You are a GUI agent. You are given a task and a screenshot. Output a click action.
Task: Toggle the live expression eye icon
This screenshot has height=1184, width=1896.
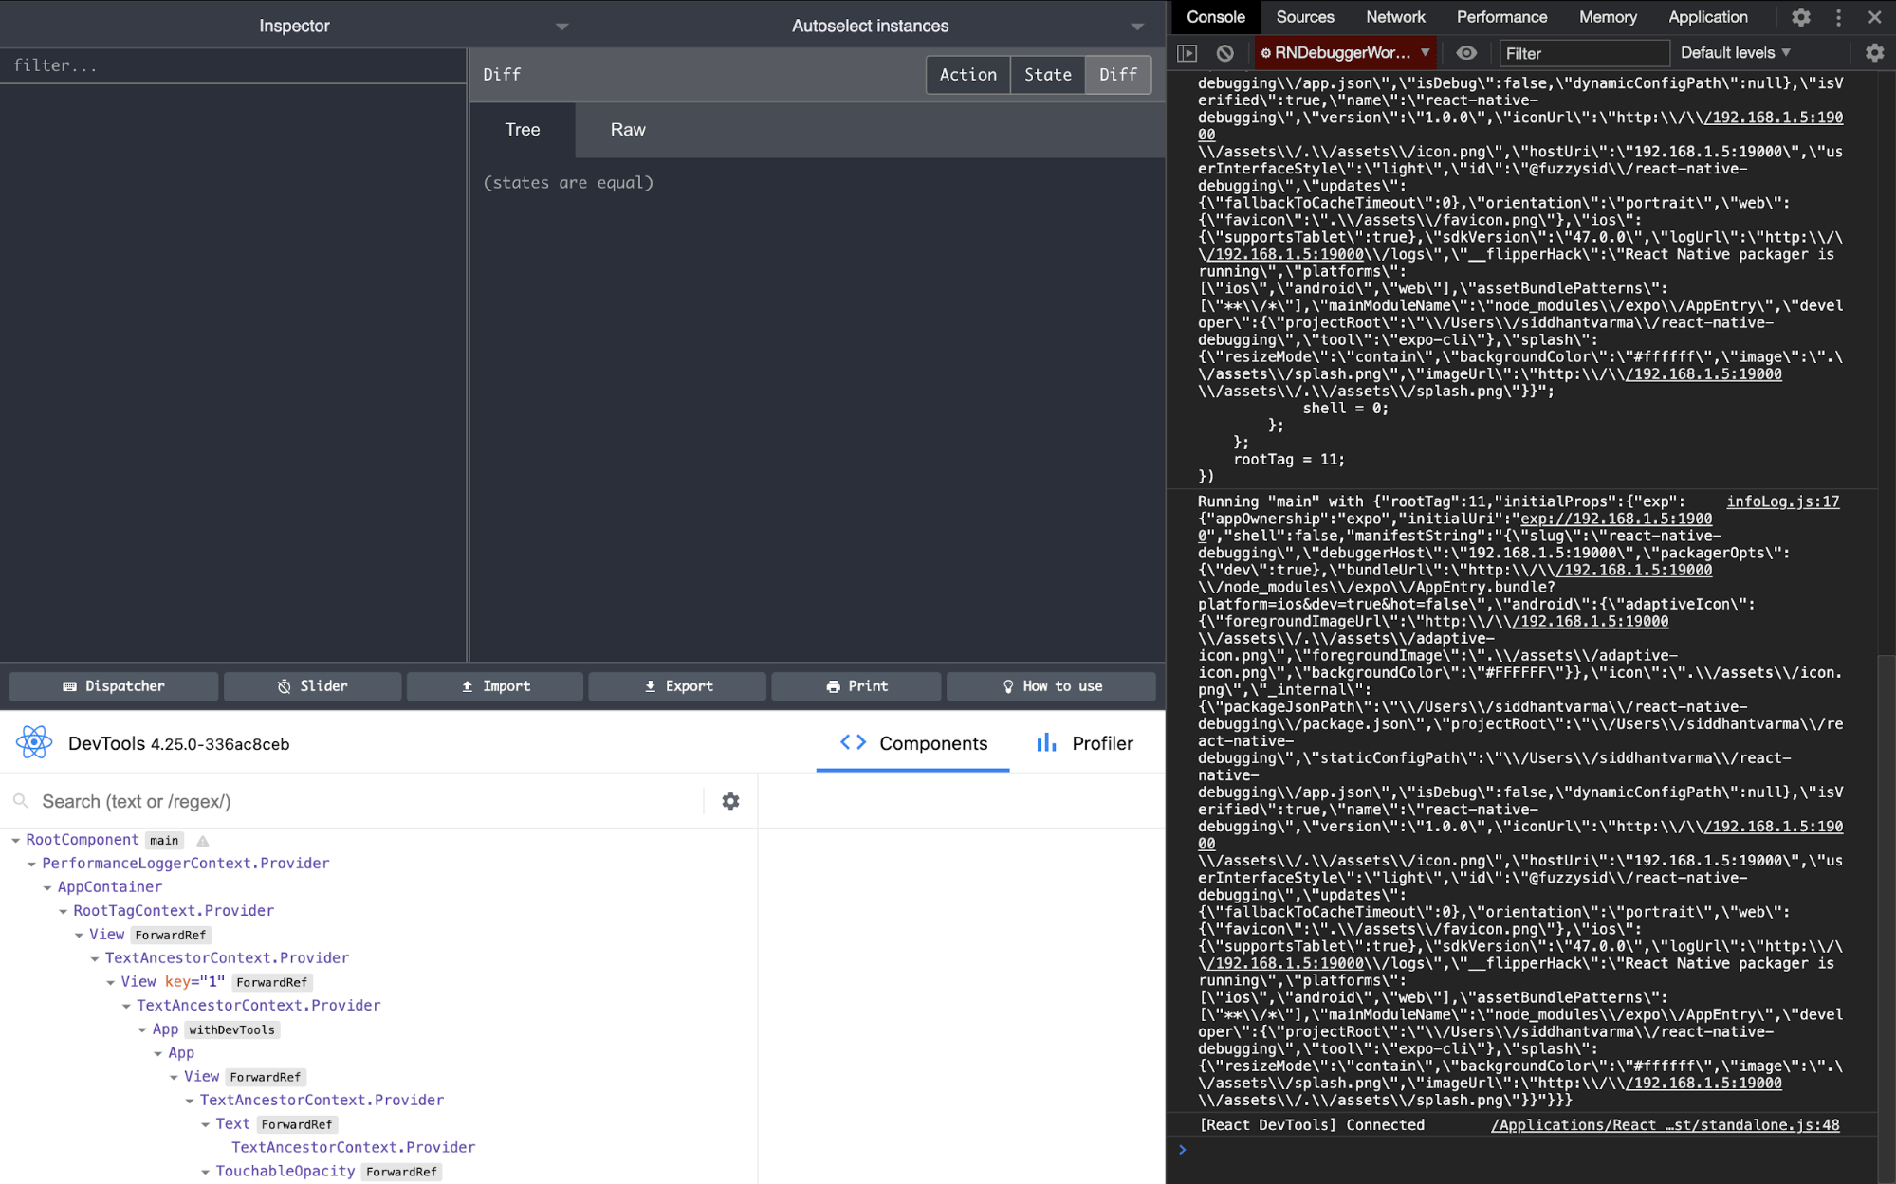[x=1467, y=53]
